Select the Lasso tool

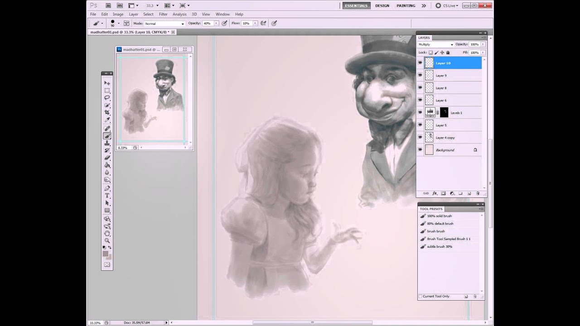click(x=107, y=98)
